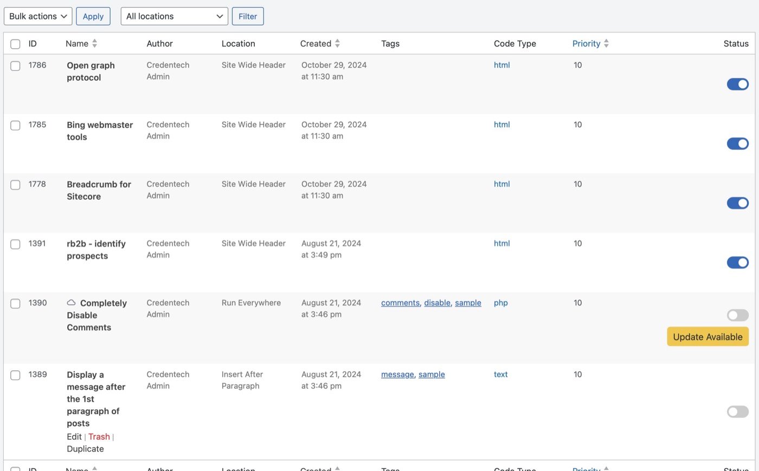Open the Breadcrumb for Sitecore snippet
759x471 pixels.
click(x=99, y=191)
